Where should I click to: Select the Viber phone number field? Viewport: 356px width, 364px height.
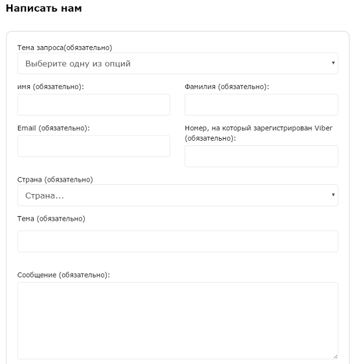click(x=261, y=156)
